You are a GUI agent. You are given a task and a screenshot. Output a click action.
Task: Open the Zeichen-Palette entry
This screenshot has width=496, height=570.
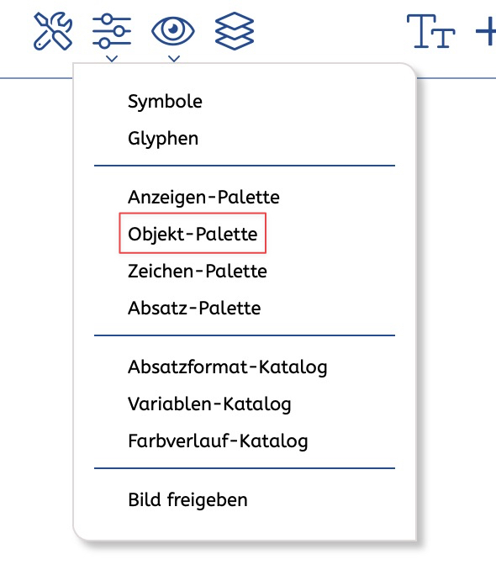[198, 272]
